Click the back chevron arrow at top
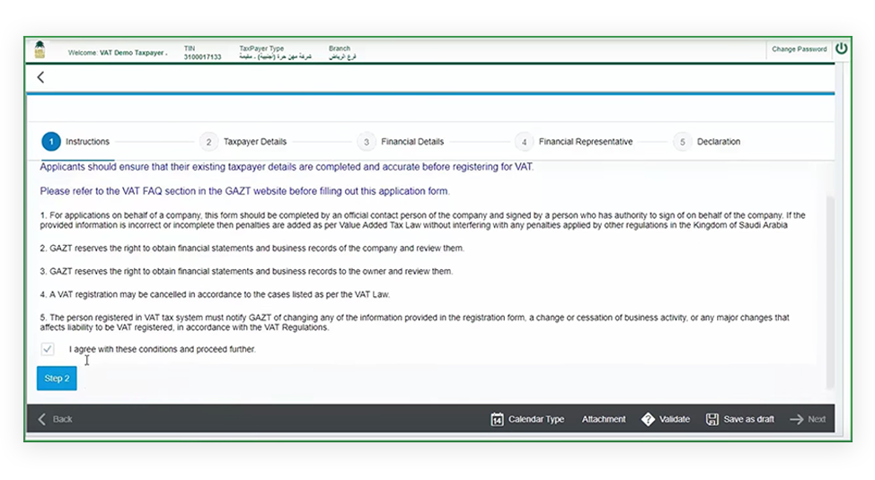This screenshot has width=875, height=480. click(40, 78)
